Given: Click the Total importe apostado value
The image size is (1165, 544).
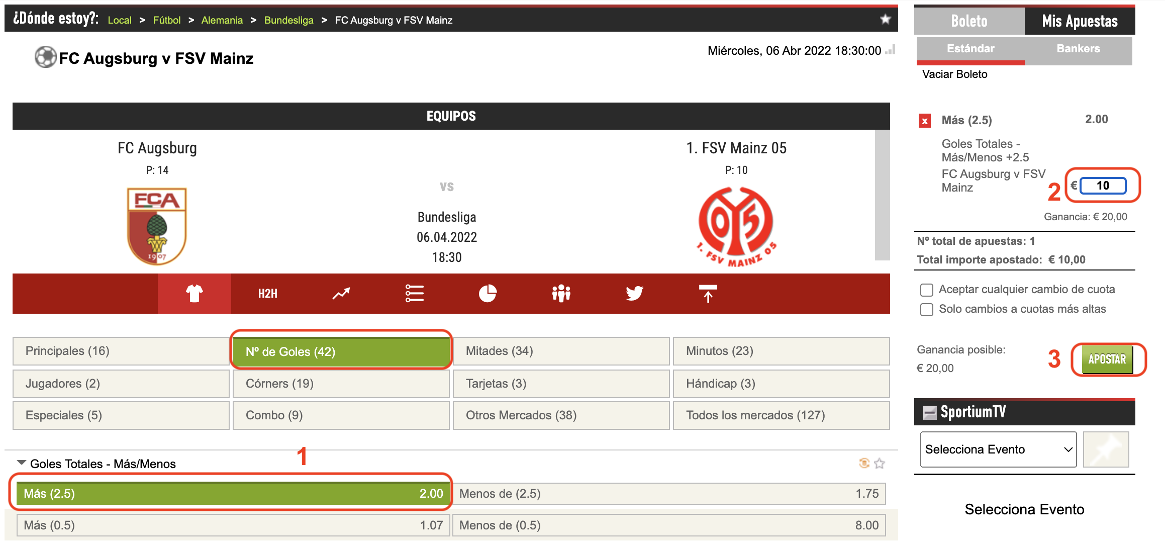Looking at the screenshot, I should click(x=1066, y=260).
